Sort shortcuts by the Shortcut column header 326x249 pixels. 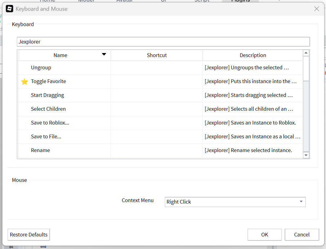point(157,55)
